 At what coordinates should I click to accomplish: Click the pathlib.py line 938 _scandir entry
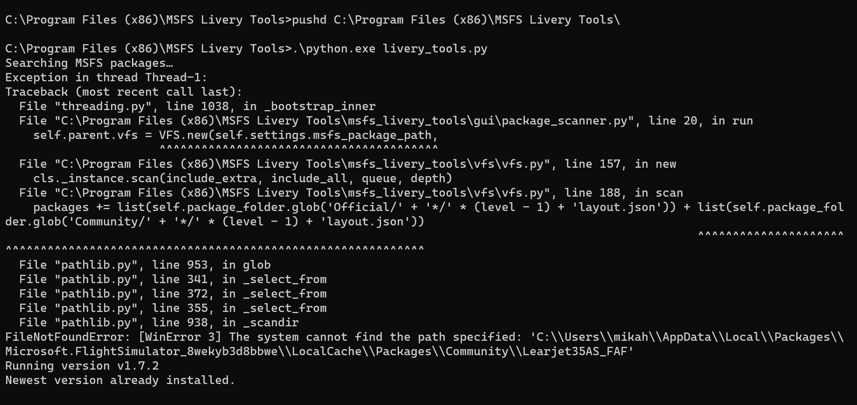[159, 322]
